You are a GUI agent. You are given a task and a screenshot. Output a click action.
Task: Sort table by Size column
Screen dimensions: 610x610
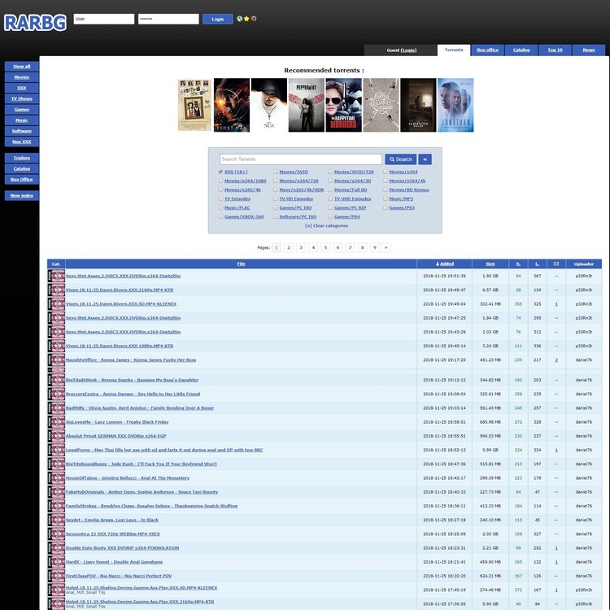490,264
